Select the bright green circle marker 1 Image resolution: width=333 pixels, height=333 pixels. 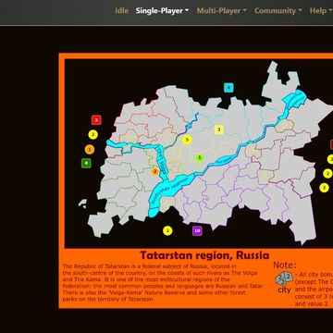200,158
